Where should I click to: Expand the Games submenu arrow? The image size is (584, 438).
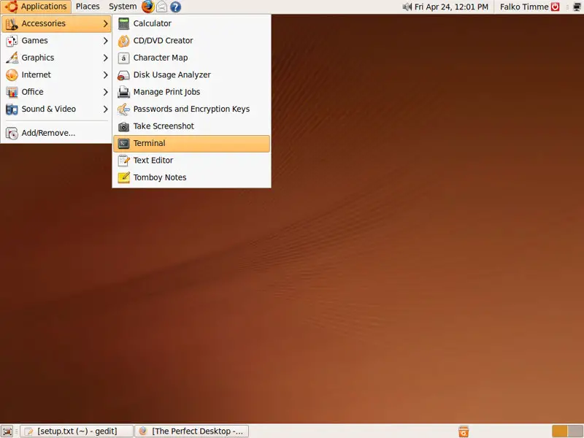[x=105, y=41]
